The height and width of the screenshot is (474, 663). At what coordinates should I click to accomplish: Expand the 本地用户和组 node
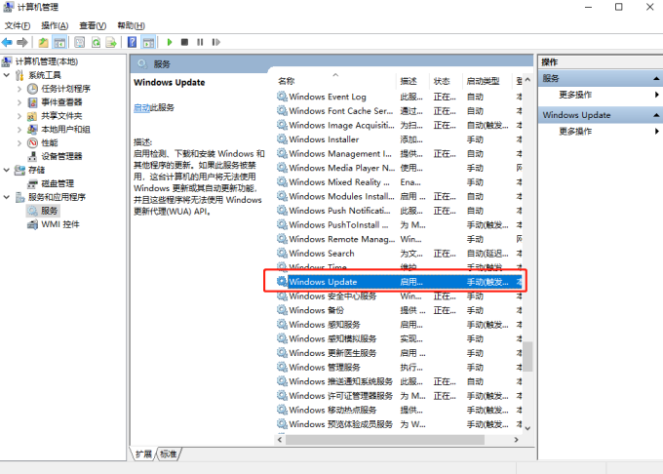19,130
